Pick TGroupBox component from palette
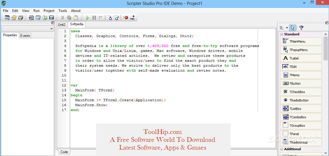The image size is (329, 156). pyautogui.click(x=301, y=125)
